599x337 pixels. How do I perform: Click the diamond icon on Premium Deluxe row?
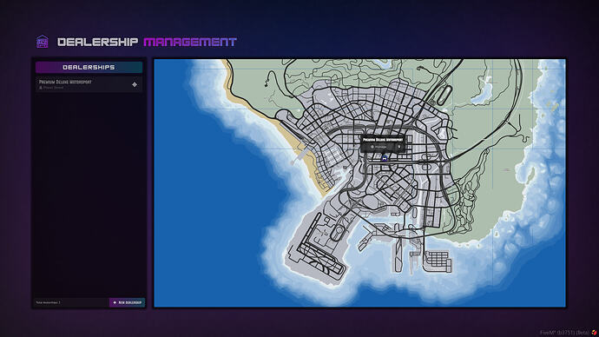click(x=135, y=84)
